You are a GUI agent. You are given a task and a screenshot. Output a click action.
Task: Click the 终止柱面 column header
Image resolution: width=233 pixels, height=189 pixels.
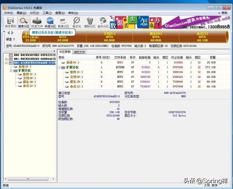tap(177, 57)
